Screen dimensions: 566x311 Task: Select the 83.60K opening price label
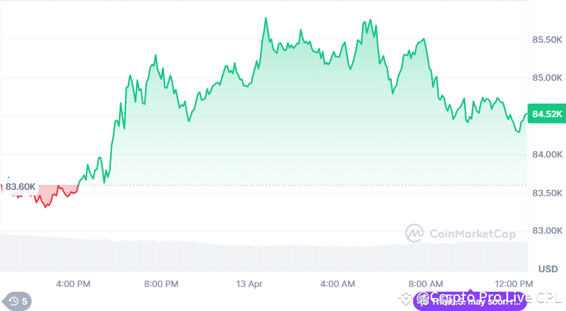tap(20, 186)
